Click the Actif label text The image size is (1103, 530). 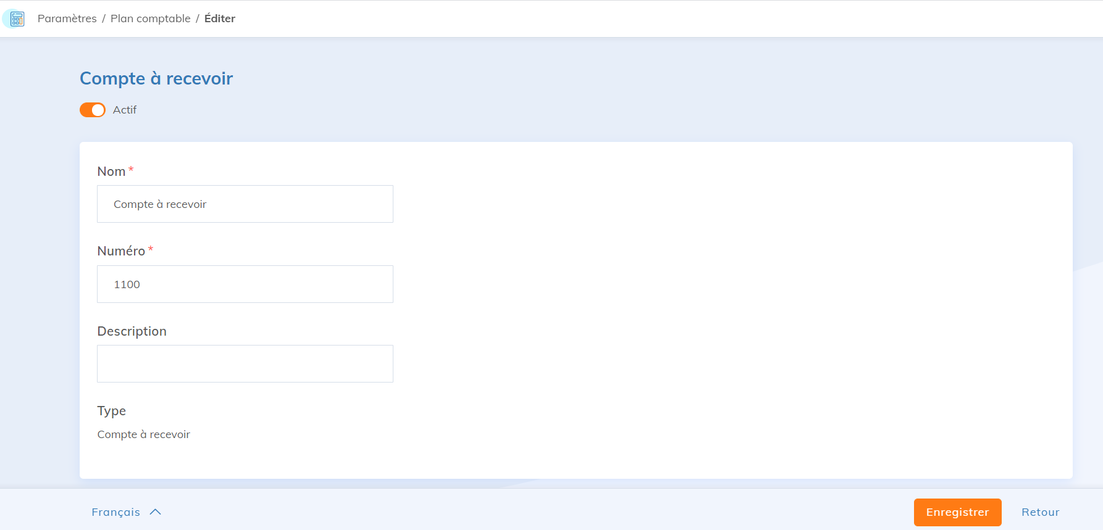[125, 109]
